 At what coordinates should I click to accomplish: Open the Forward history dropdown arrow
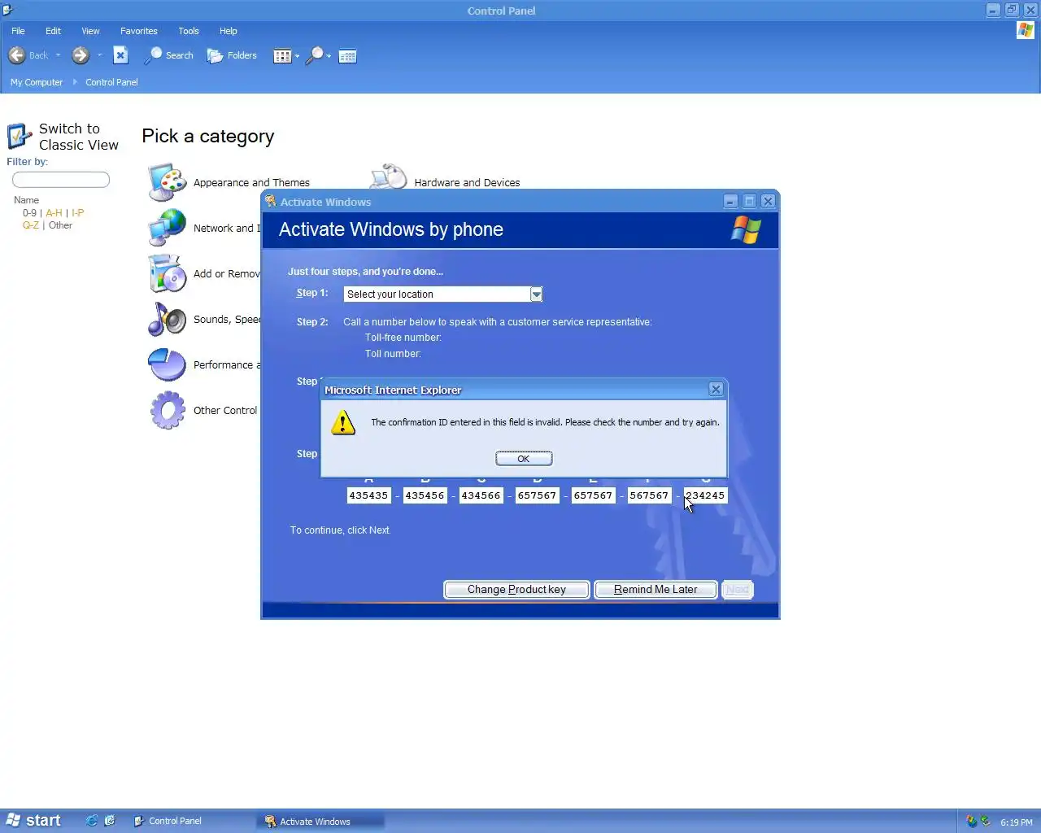coord(99,55)
